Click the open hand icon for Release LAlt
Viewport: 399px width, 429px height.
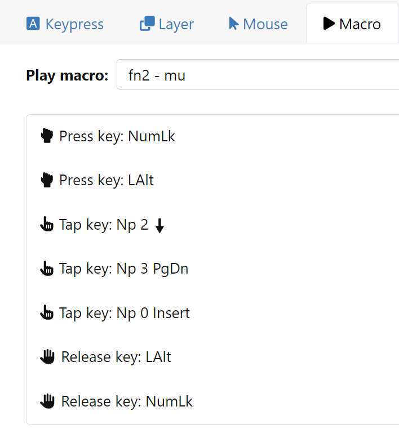pyautogui.click(x=48, y=356)
